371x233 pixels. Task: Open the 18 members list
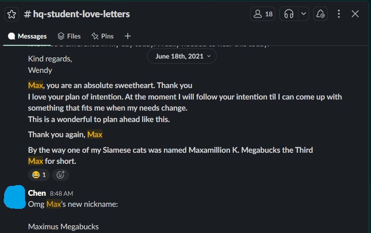tap(263, 14)
